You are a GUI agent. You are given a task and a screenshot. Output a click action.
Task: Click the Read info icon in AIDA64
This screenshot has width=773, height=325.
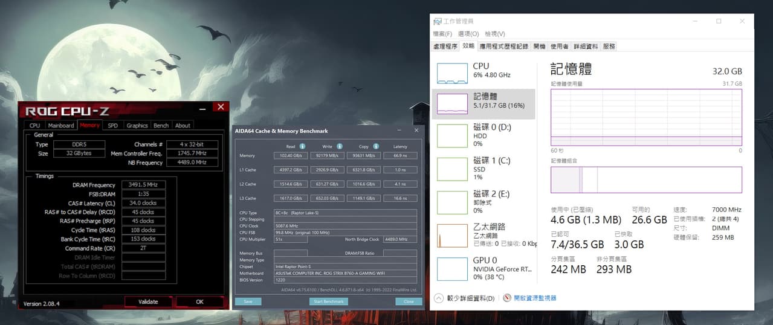(302, 146)
